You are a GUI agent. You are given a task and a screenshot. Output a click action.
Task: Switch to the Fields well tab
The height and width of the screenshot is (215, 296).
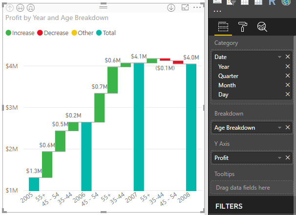click(x=223, y=27)
